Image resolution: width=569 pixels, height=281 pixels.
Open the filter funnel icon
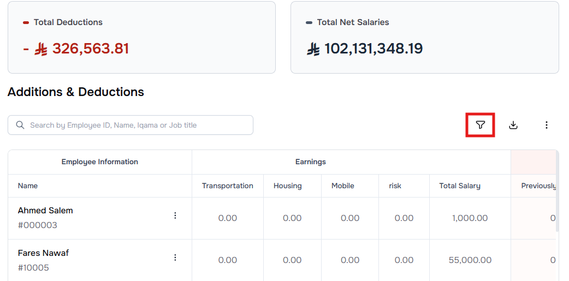(x=480, y=125)
